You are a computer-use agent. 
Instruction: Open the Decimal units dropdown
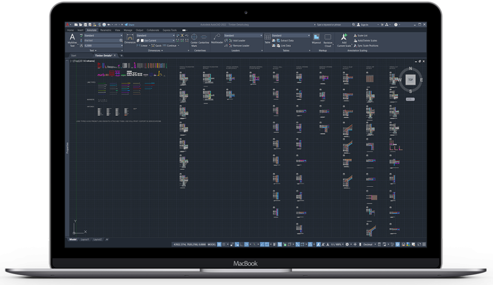point(369,244)
